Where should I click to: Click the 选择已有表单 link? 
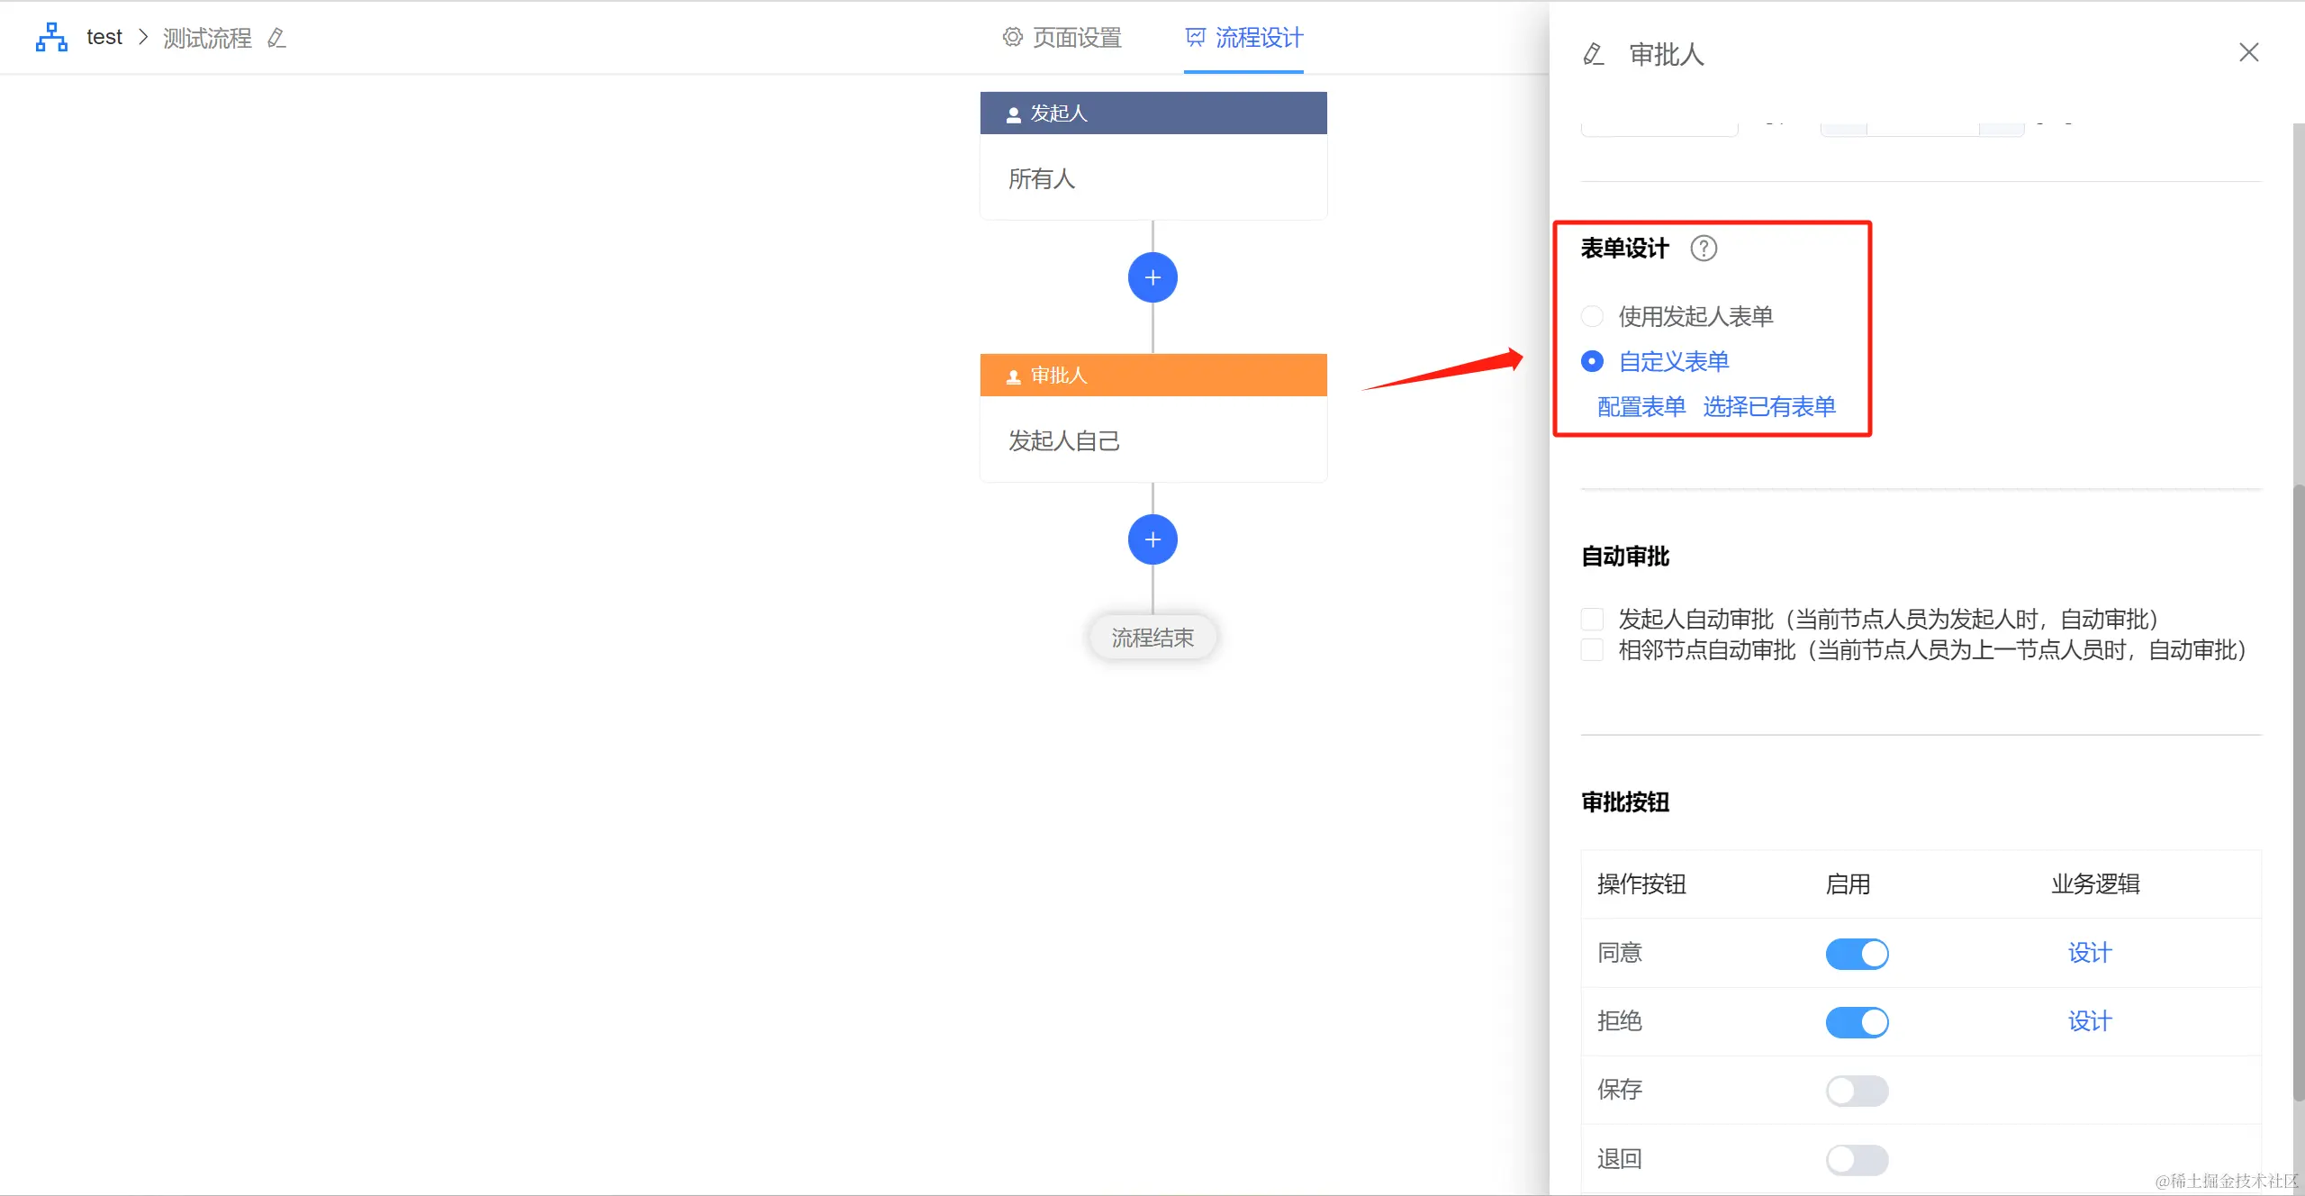pos(1768,406)
